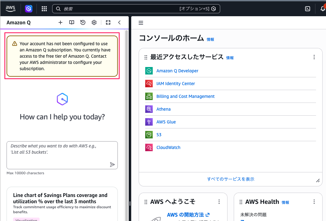
Task: Start a new Amazon Q chat with plus icon
Action: 60,22
